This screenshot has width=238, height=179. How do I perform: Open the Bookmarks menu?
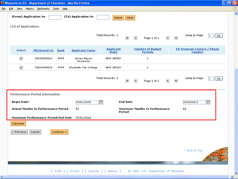point(43,9)
